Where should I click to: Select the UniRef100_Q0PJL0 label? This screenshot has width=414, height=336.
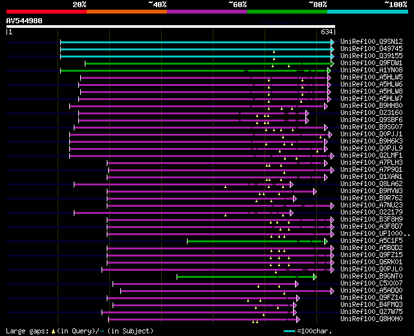coord(371,269)
